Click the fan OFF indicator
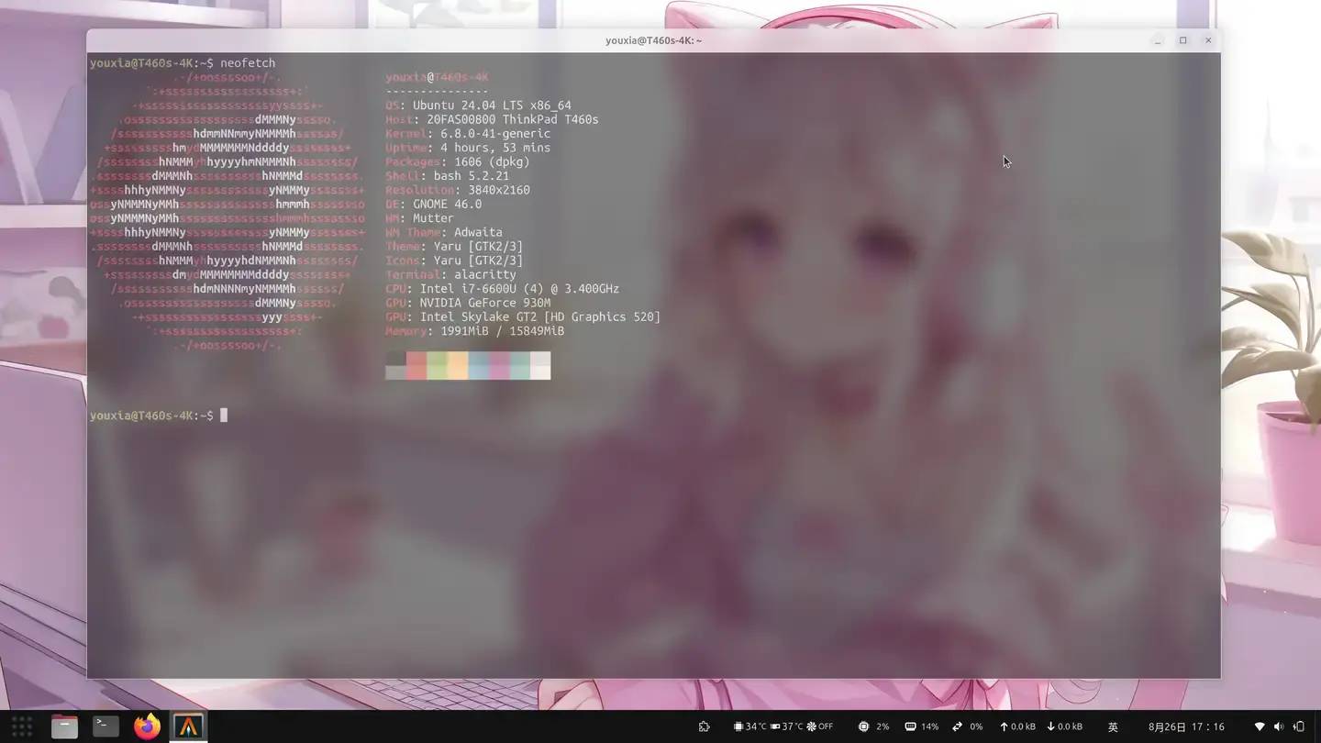The height and width of the screenshot is (743, 1321). (819, 726)
